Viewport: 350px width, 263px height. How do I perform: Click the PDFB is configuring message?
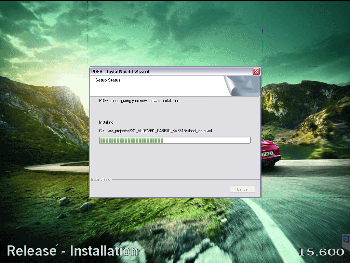(139, 101)
